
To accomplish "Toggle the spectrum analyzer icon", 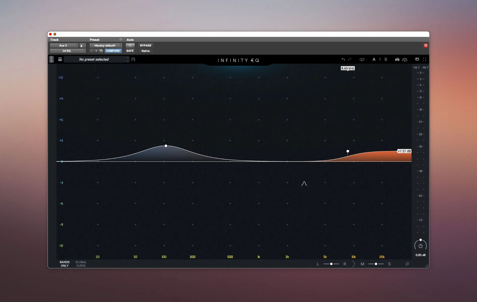I will 397,59.
